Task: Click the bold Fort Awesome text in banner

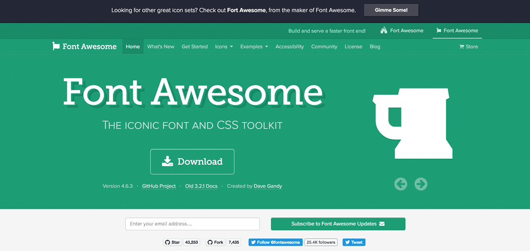Action: coord(246,10)
